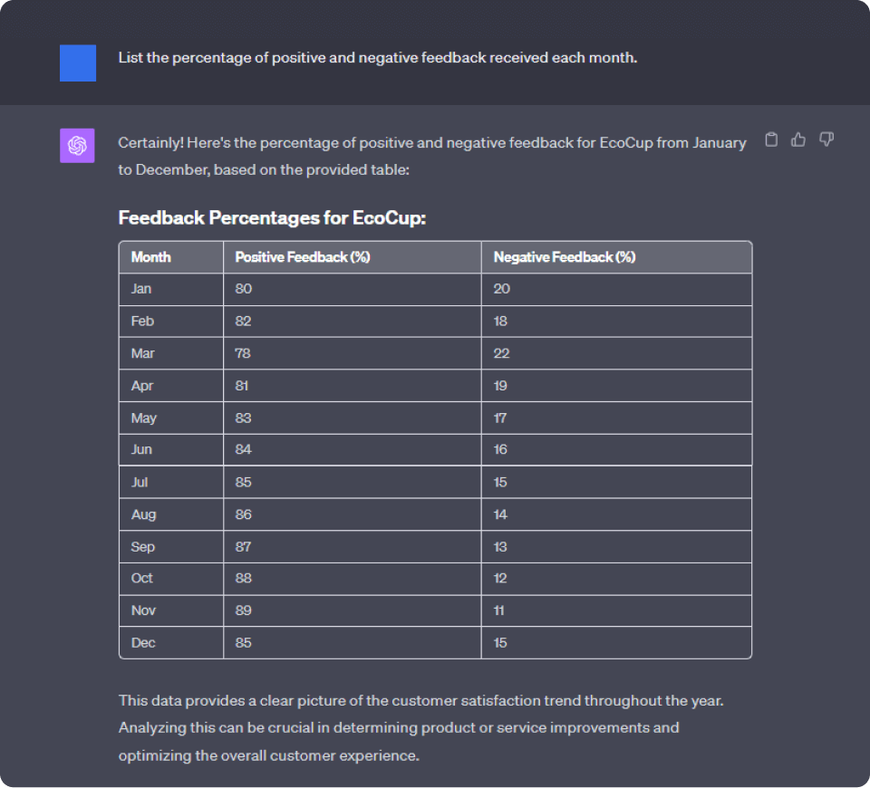Click Aug negative value 14

(500, 514)
